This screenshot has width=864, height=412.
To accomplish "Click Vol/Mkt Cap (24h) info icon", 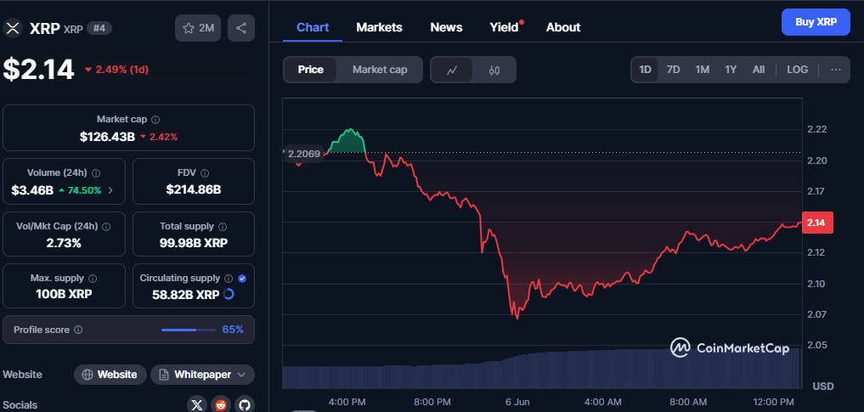I will [x=106, y=226].
